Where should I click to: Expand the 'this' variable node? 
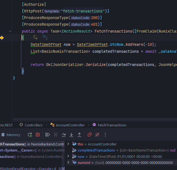68,144
